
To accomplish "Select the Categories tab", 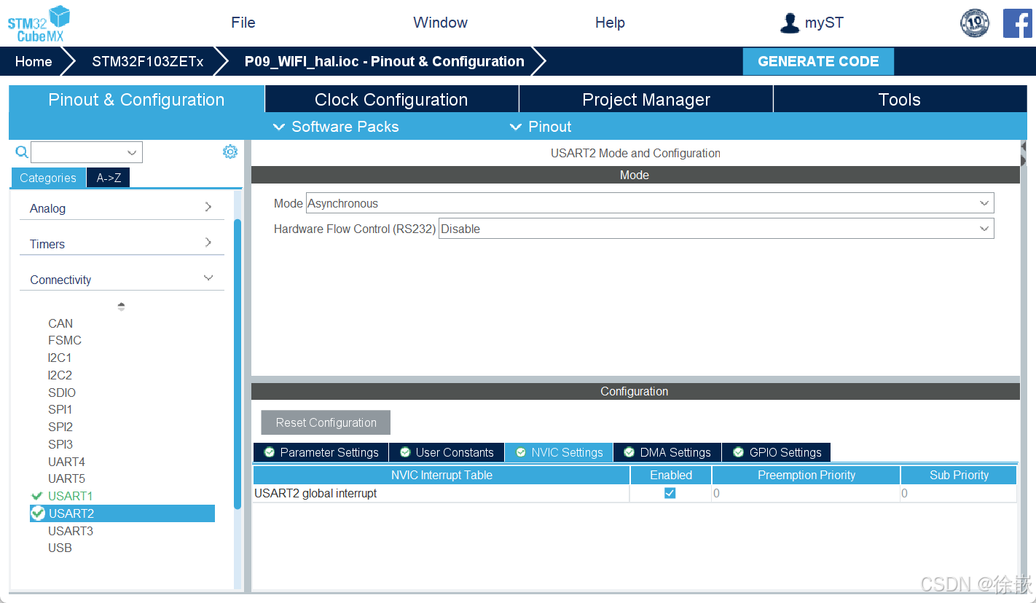I will click(x=48, y=178).
